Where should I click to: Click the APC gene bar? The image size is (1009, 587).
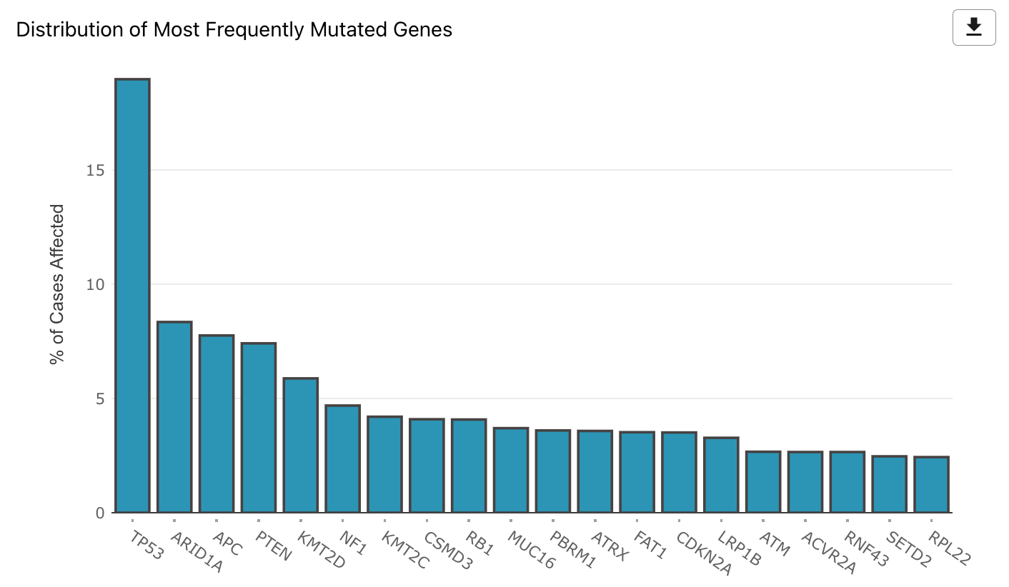217,423
